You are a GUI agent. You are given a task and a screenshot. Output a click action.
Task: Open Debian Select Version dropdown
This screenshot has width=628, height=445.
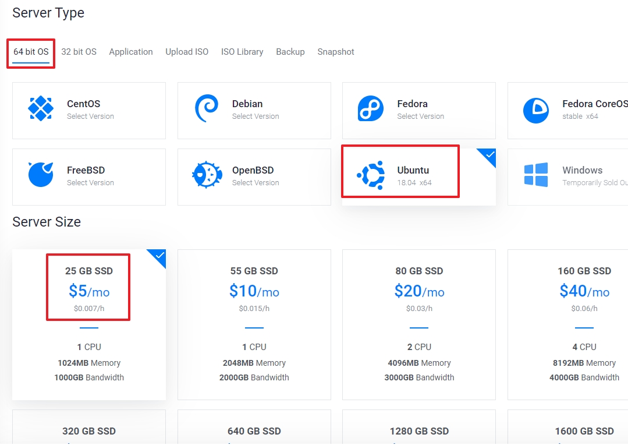tap(256, 116)
